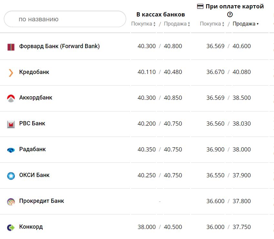Click the Кредобанк orange chevron logo

(11, 73)
